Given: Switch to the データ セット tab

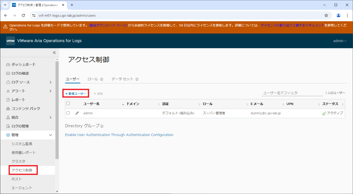Looking at the screenshot, I should pyautogui.click(x=122, y=79).
